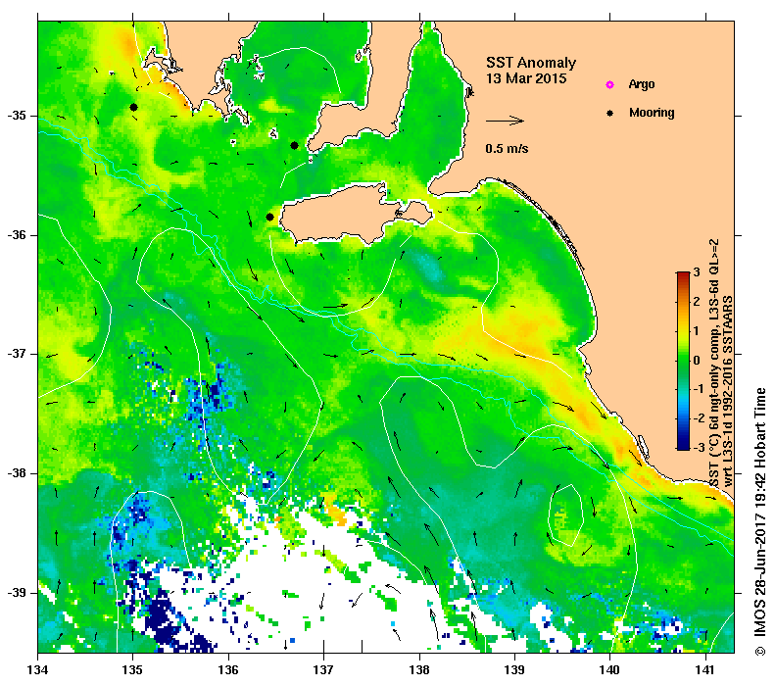Click the 'SST Anomaly' title text
Image resolution: width=775 pixels, height=686 pixels.
pos(531,63)
